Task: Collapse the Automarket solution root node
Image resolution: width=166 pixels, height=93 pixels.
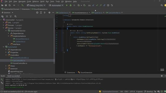Action: click(x=1, y=20)
